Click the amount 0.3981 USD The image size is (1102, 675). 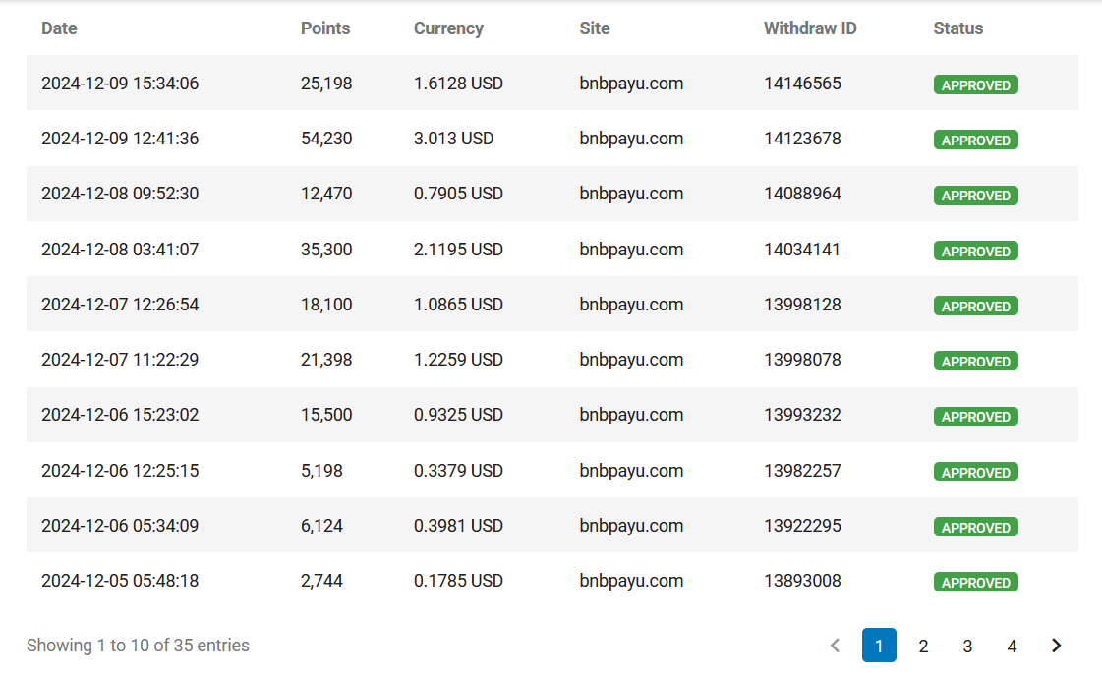point(458,526)
